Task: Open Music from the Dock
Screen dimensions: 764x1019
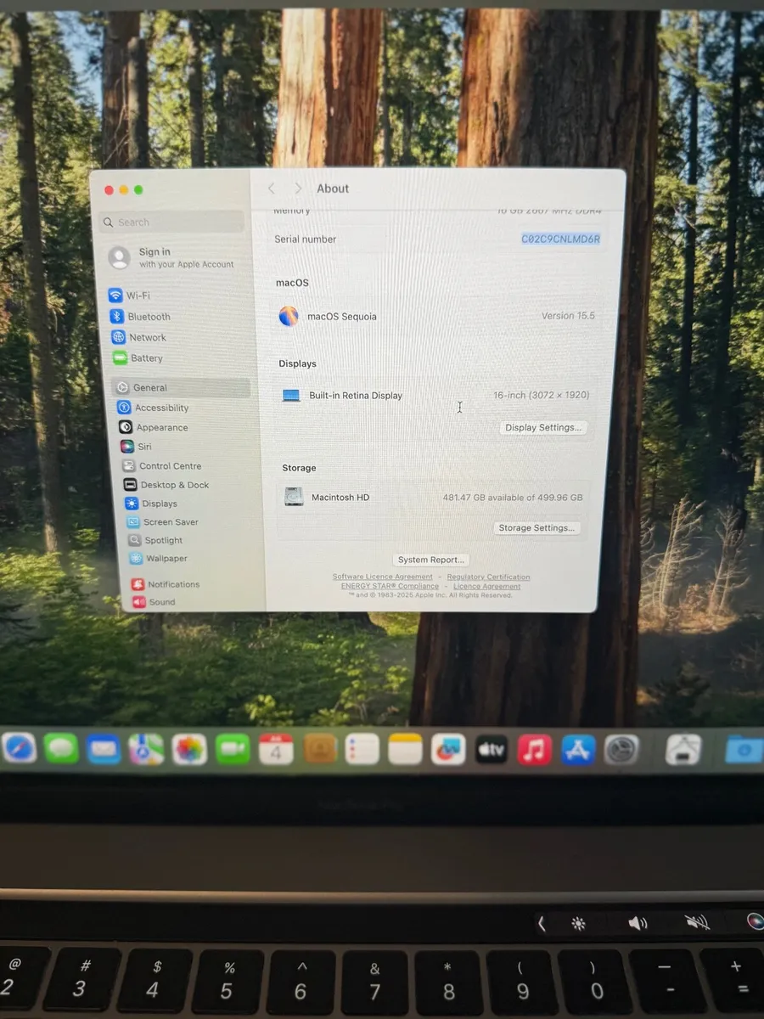Action: tap(534, 748)
